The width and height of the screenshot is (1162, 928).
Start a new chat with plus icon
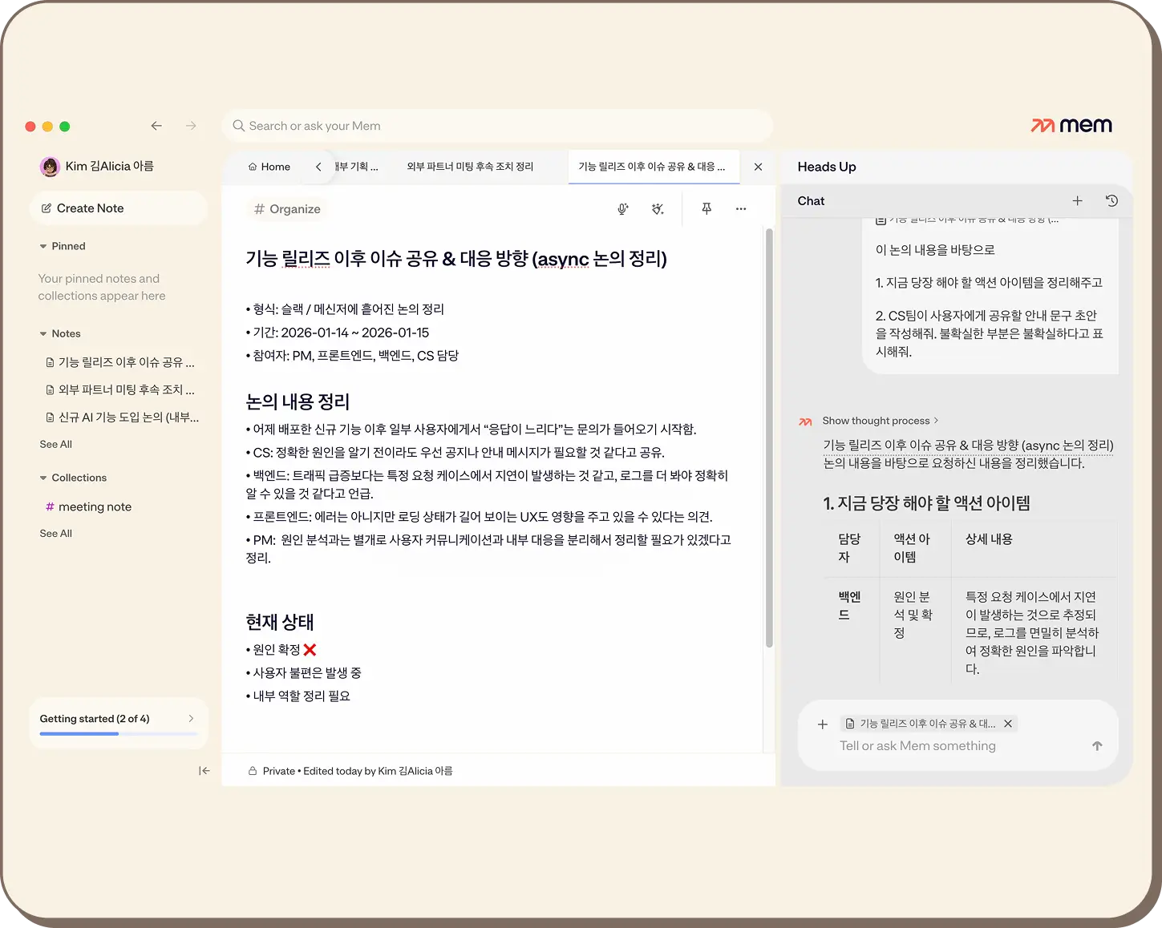click(1077, 201)
